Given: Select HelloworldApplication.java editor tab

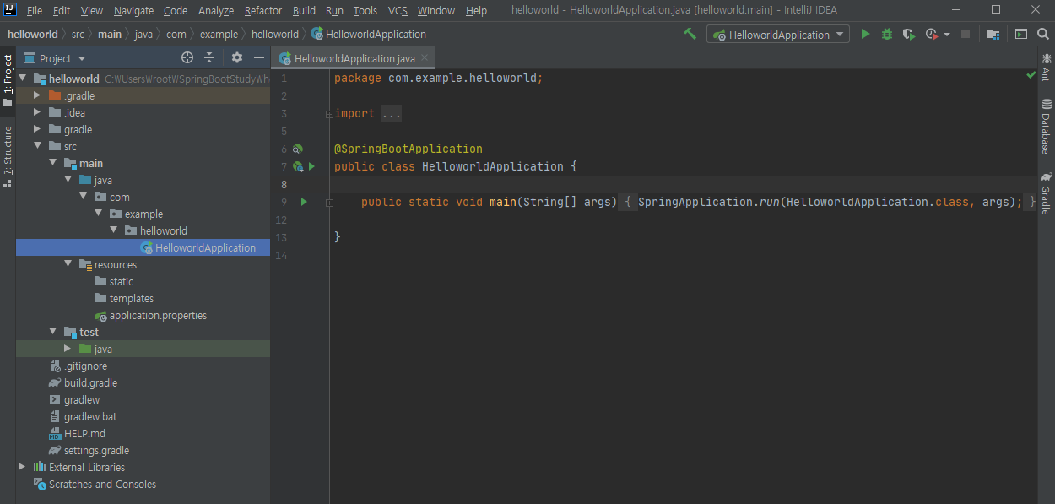Looking at the screenshot, I should (x=354, y=58).
